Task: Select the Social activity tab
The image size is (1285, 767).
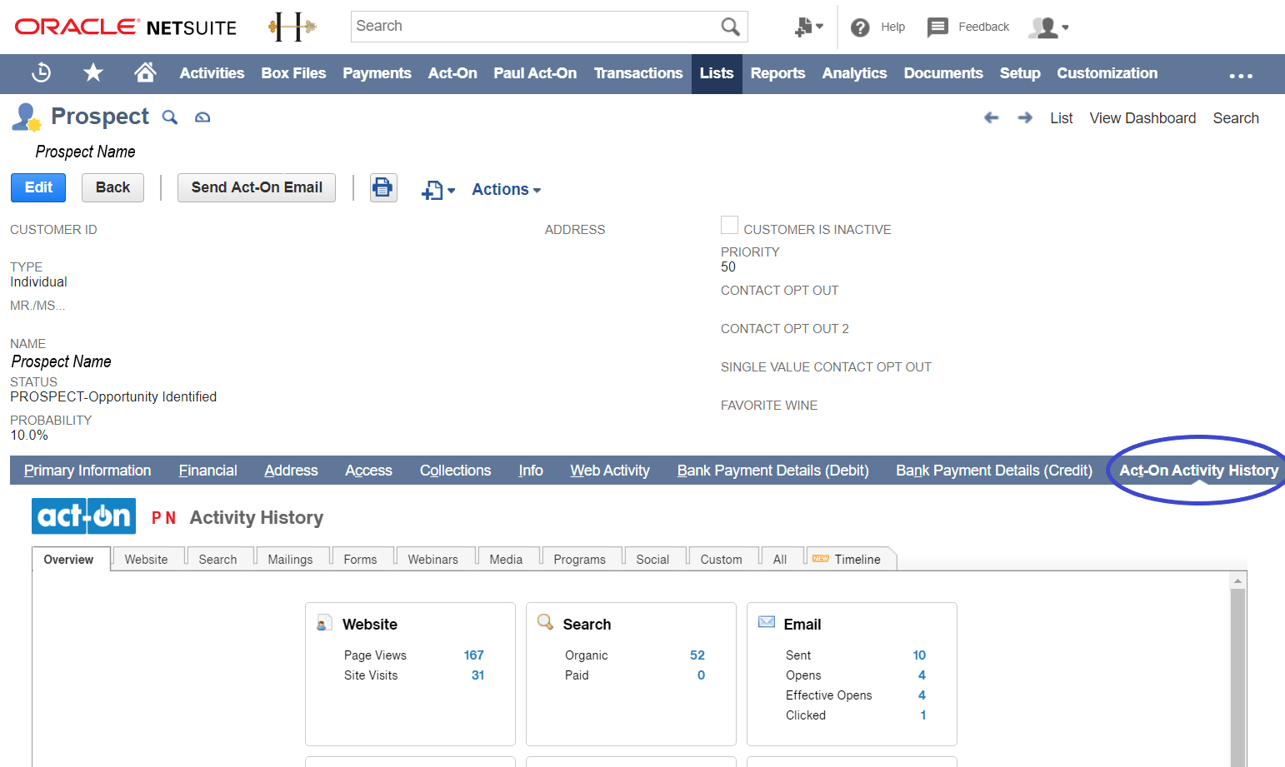Action: [x=652, y=560]
